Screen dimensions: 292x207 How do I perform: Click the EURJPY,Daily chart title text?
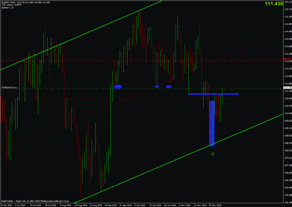(x=7, y=2)
